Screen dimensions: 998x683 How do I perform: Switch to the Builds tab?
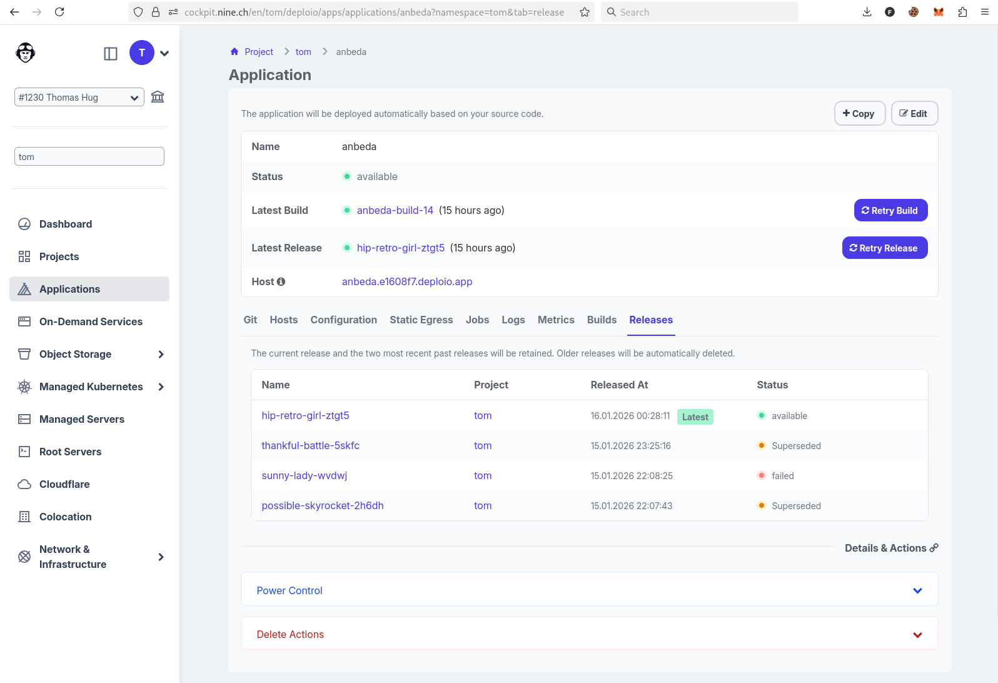pos(602,320)
